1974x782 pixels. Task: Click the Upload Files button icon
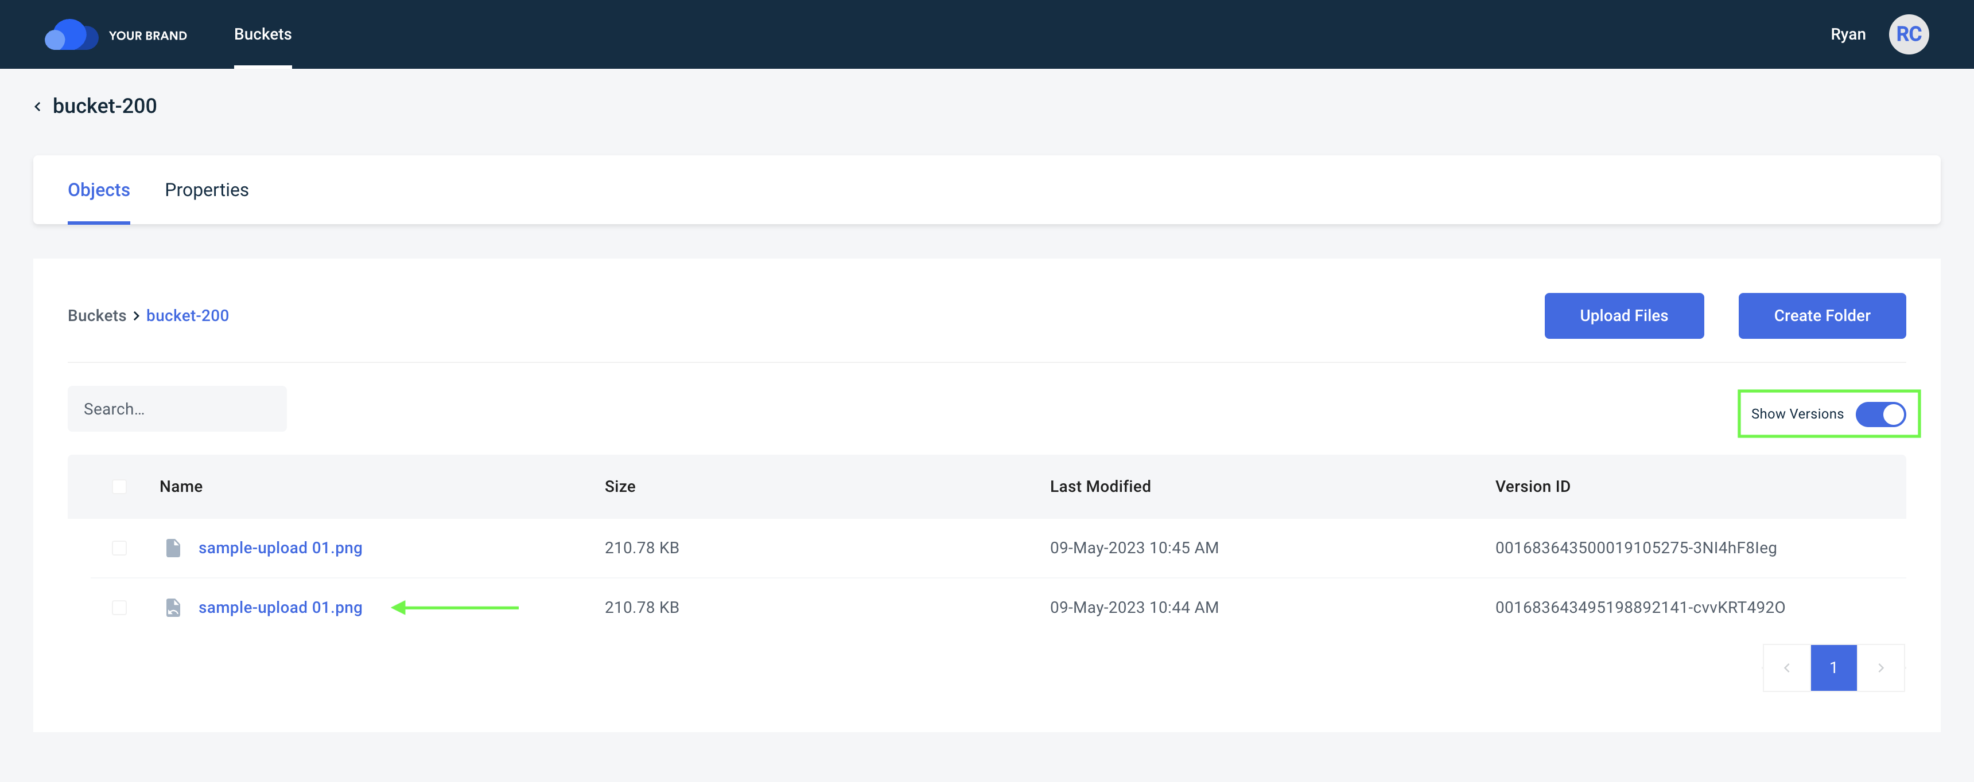pos(1624,315)
